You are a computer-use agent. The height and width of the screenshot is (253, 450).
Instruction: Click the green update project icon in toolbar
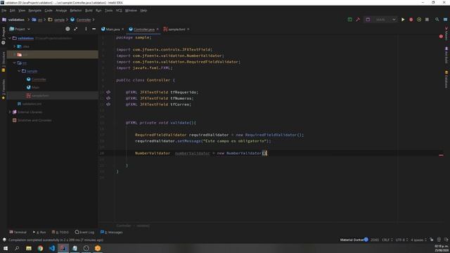[350, 20]
